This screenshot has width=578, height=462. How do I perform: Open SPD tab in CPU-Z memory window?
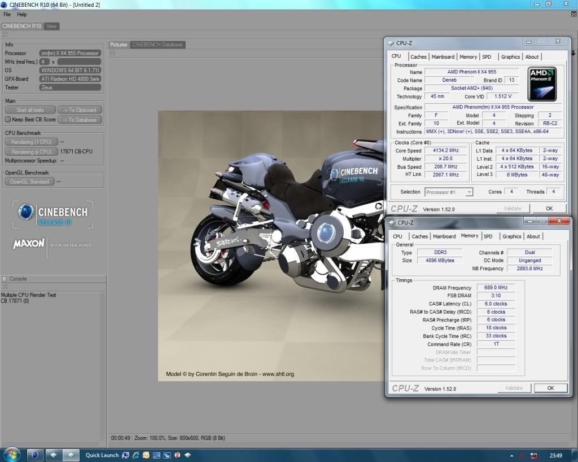488,236
